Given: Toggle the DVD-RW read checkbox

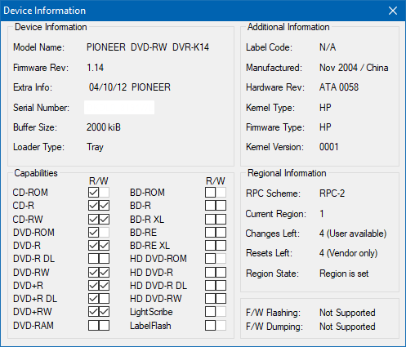Looking at the screenshot, I should pos(93,272).
